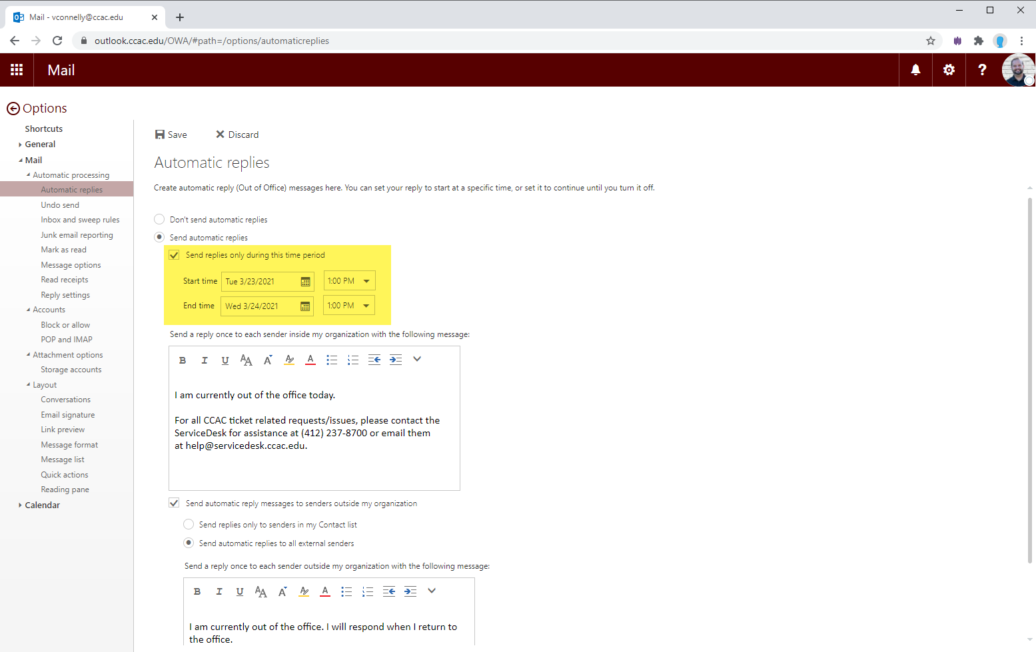Viewport: 1036px width, 652px height.
Task: Collapse the Mail options section
Action: [20, 160]
